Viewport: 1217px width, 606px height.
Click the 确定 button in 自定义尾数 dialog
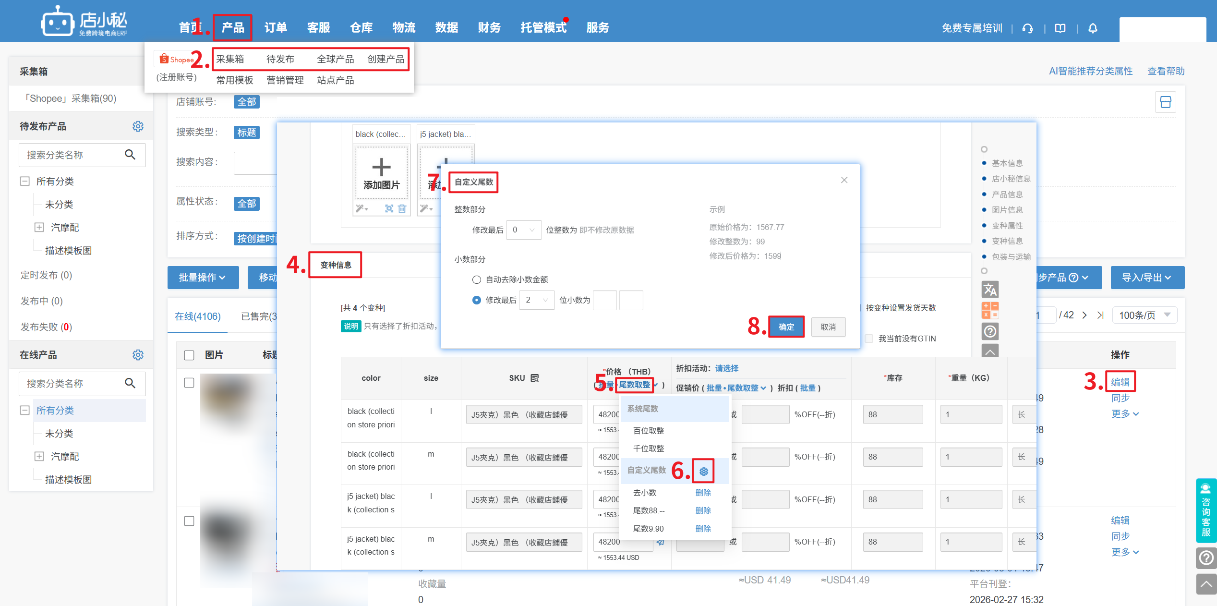point(786,327)
